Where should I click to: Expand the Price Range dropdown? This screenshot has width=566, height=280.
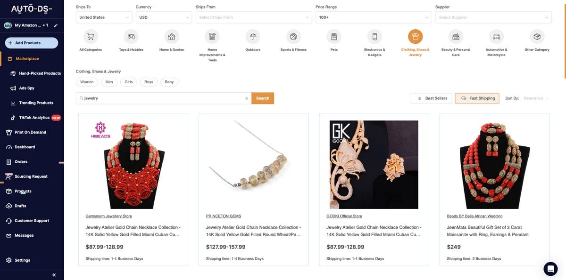[x=373, y=17]
